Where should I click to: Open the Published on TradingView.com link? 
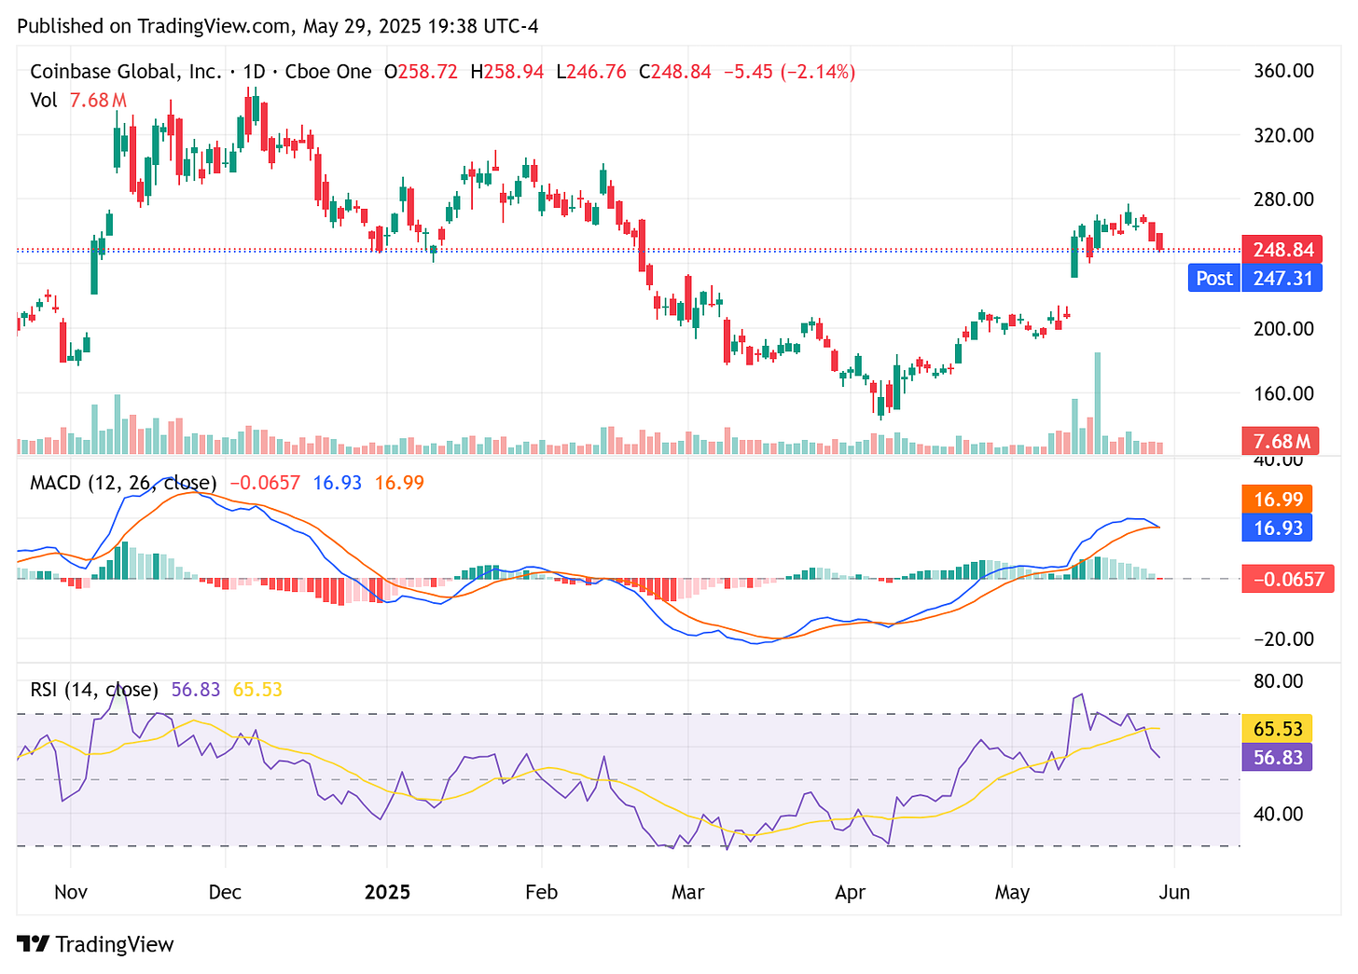212,25
